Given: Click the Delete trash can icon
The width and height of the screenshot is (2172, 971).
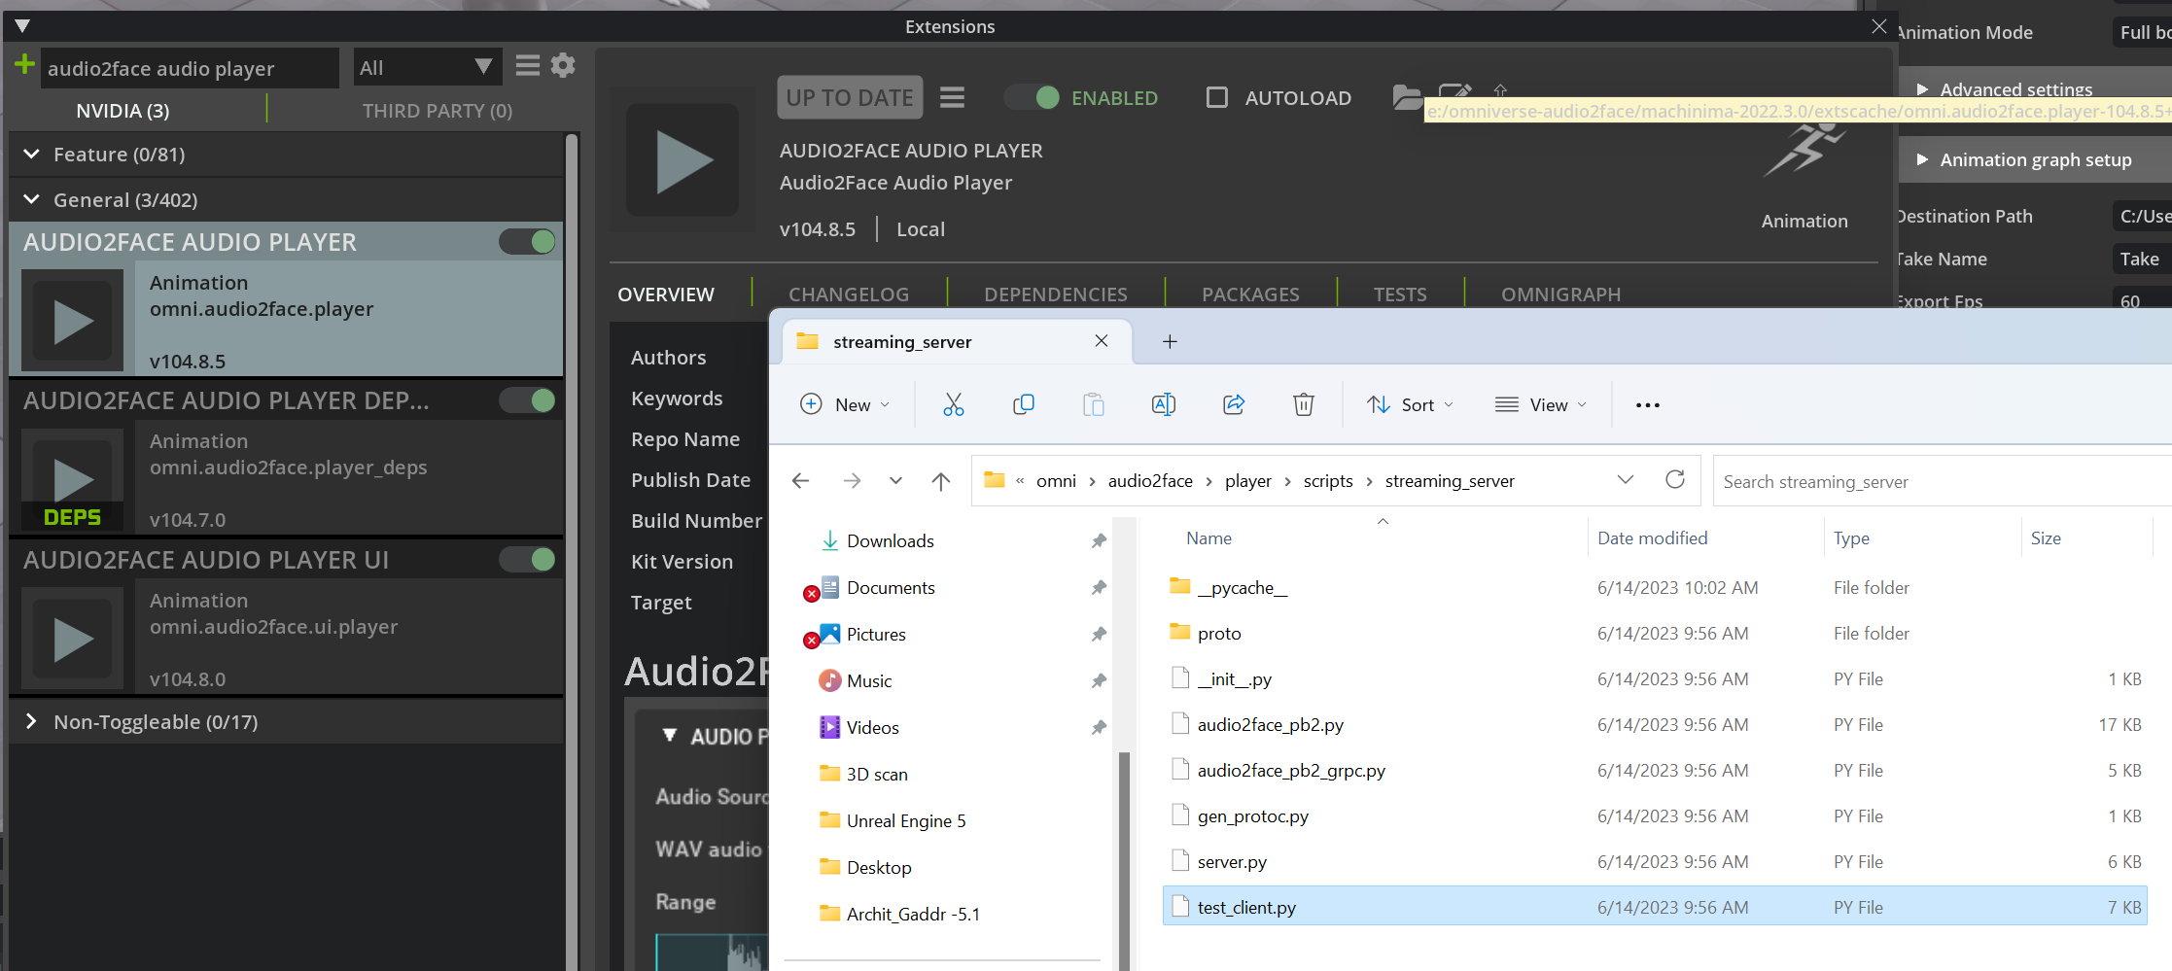Looking at the screenshot, I should pos(1303,404).
